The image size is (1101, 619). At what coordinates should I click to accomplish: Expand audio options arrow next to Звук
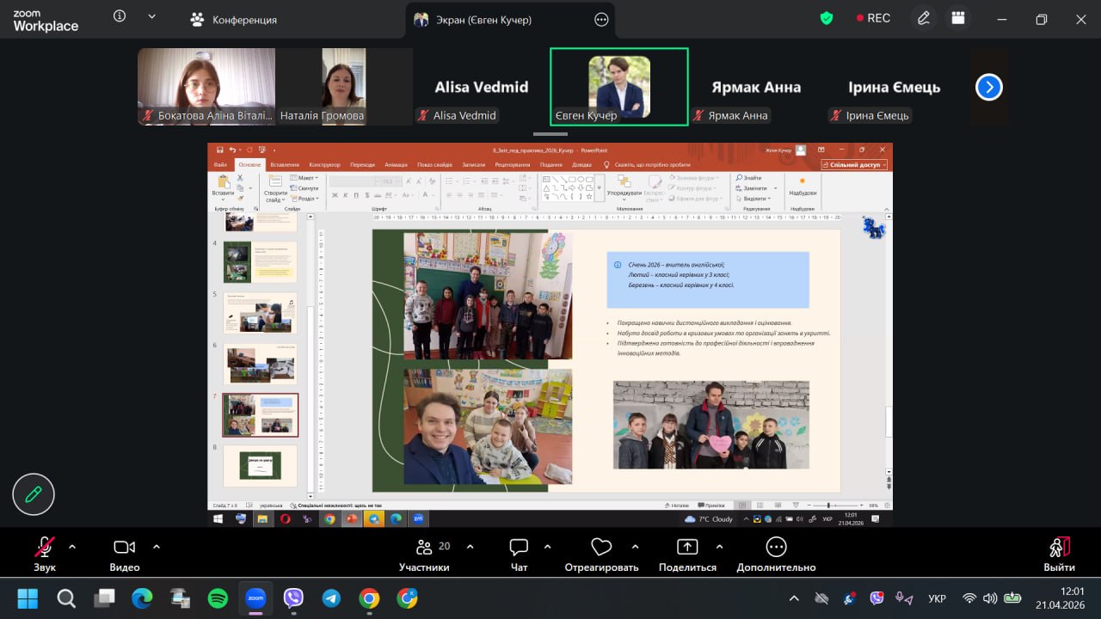tap(72, 546)
